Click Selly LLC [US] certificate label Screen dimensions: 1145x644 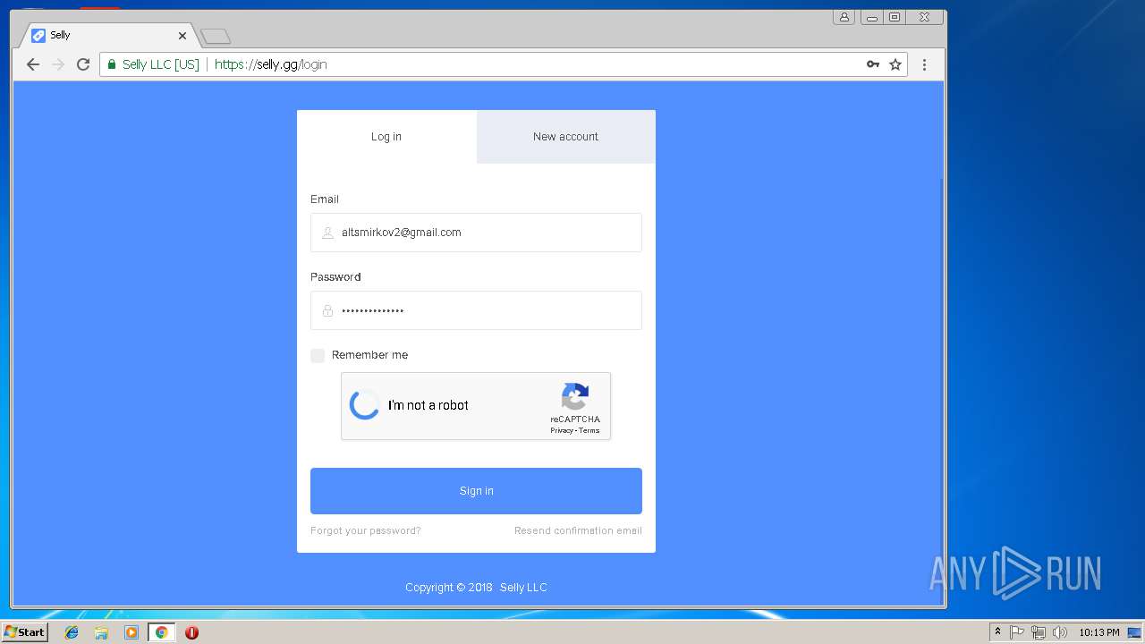161,64
